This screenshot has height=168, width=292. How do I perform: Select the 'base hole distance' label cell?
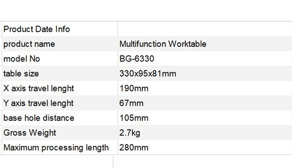click(x=39, y=118)
